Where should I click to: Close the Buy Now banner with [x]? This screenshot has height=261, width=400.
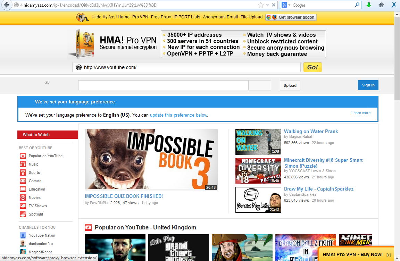[x=388, y=255]
